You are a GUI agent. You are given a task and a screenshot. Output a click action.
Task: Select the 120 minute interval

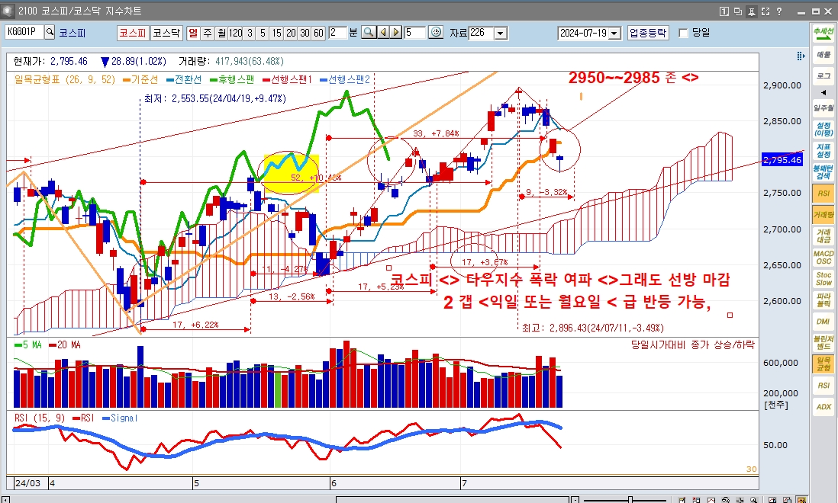pyautogui.click(x=235, y=33)
